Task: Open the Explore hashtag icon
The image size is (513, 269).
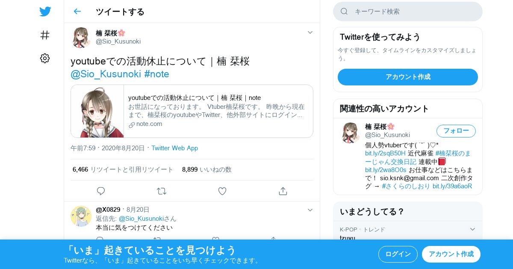Action: pos(45,35)
